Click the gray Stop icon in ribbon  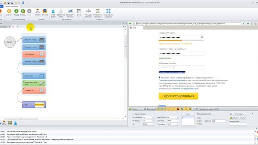29,11
